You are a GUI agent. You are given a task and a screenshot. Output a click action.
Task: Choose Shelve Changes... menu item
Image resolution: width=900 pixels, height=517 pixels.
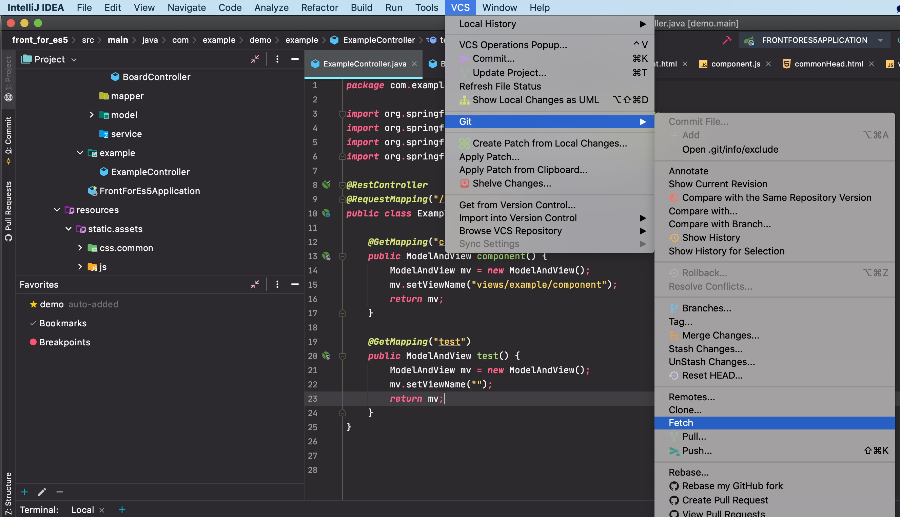pyautogui.click(x=549, y=183)
